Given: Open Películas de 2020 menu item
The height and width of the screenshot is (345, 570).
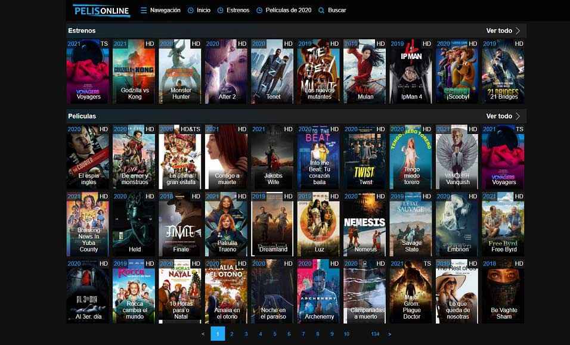Looking at the screenshot, I should pos(288,10).
